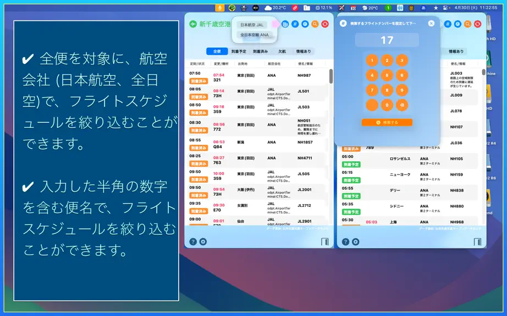The image size is (507, 316).
Task: Open airline filter icon in left window
Action: 285,24
